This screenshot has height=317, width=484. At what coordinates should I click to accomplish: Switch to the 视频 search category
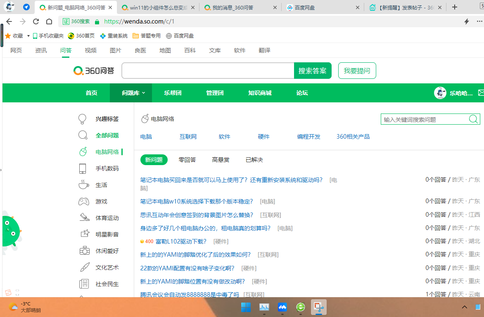(x=90, y=50)
